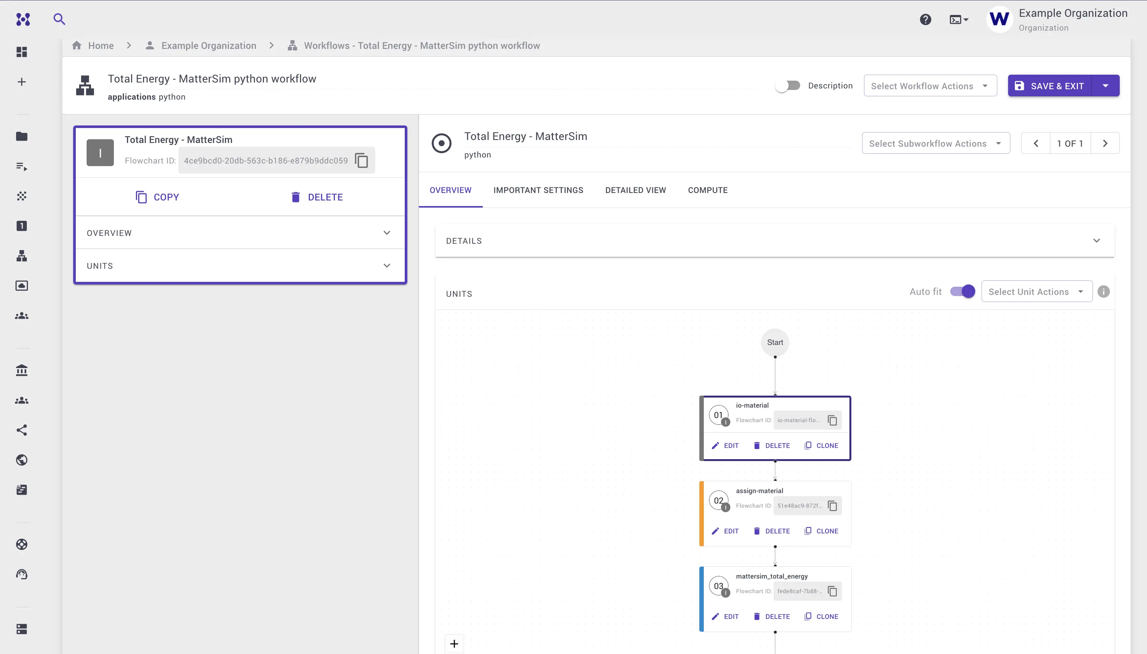Edit the io-material unit
Viewport: 1147px width, 654px height.
[x=725, y=446]
